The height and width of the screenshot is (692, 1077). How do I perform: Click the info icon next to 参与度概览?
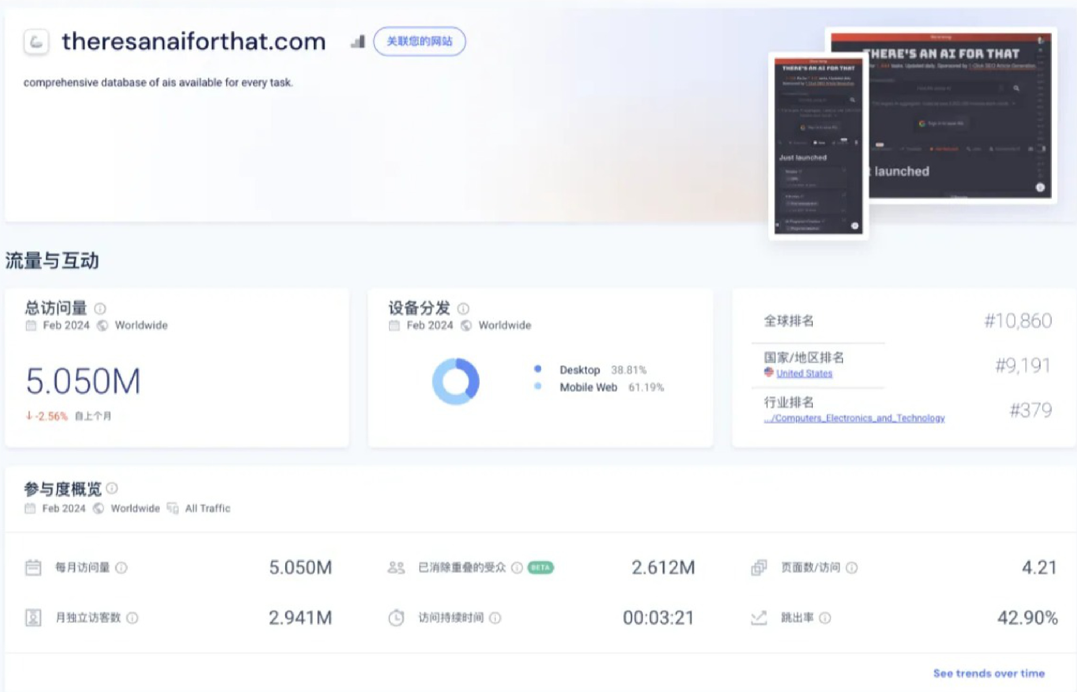tap(112, 488)
